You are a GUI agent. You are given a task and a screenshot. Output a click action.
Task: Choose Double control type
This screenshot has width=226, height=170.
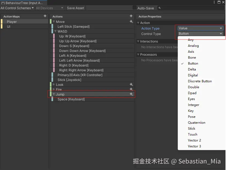pos(202,87)
